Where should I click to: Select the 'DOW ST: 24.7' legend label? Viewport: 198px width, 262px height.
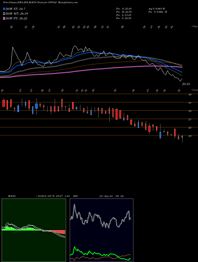(x=15, y=9)
